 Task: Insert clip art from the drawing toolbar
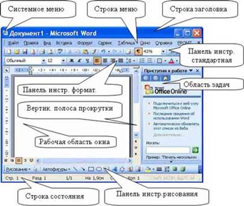click(x=130, y=169)
